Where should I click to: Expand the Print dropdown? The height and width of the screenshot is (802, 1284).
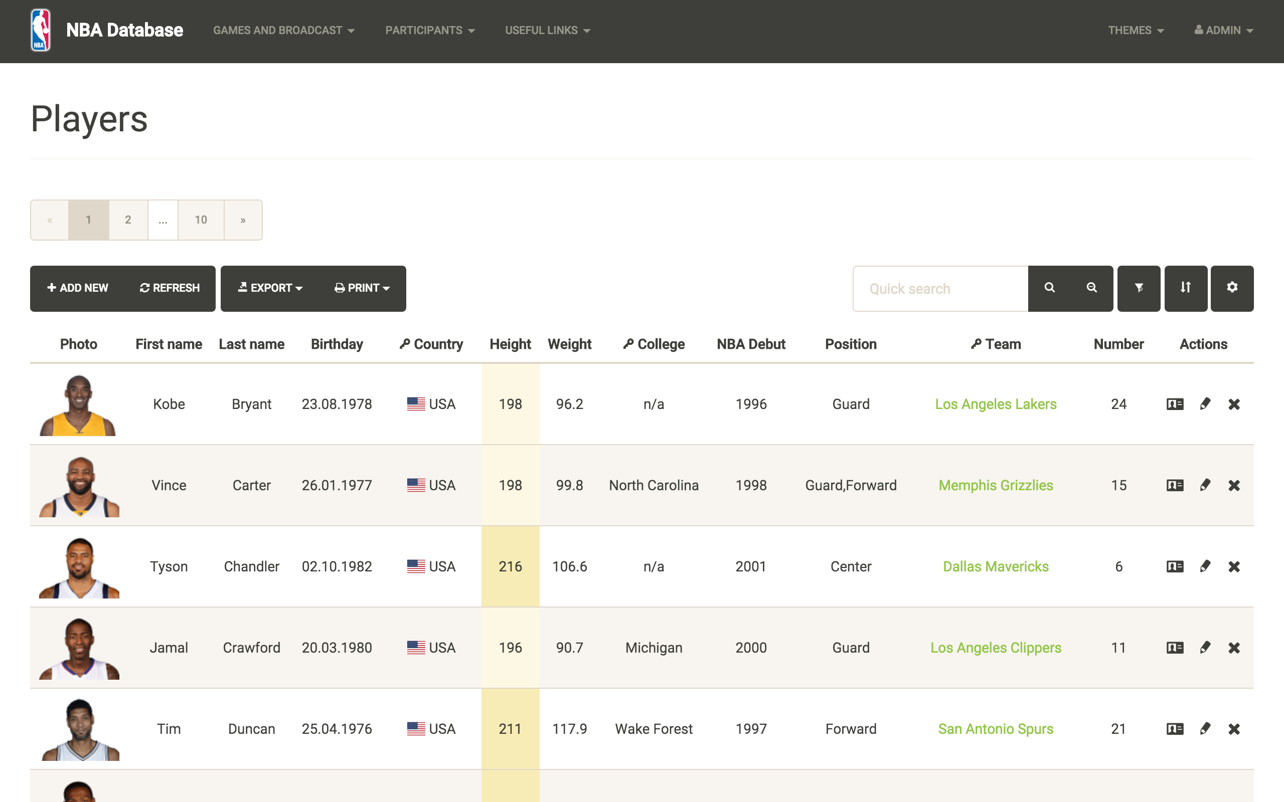(363, 288)
